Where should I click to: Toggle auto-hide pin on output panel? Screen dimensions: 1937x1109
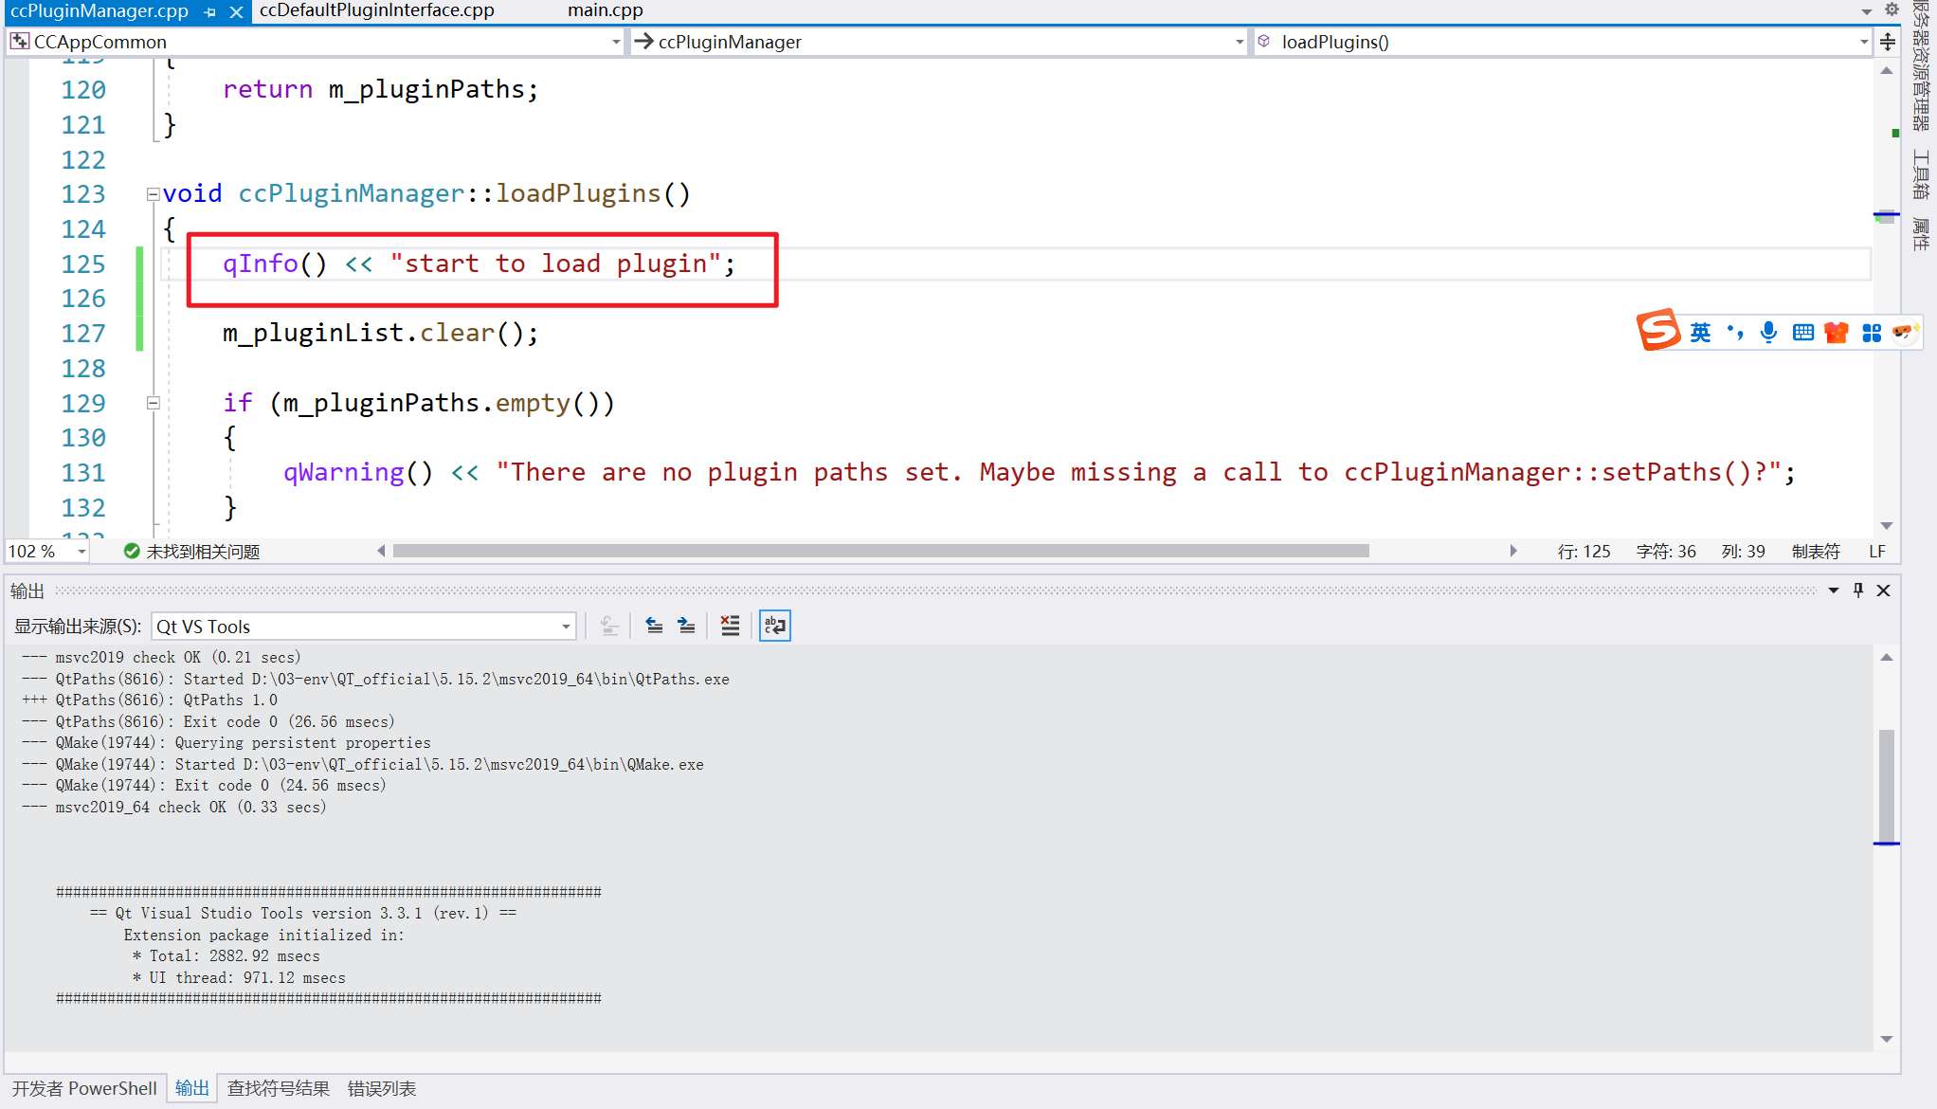coord(1858,591)
